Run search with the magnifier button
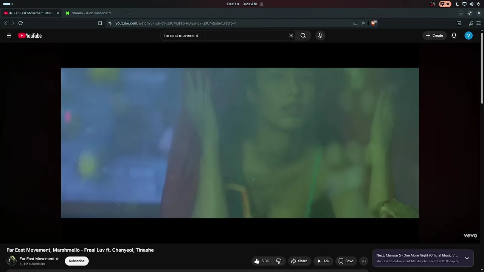Screen dimensions: 484x272 [x=303, y=36]
